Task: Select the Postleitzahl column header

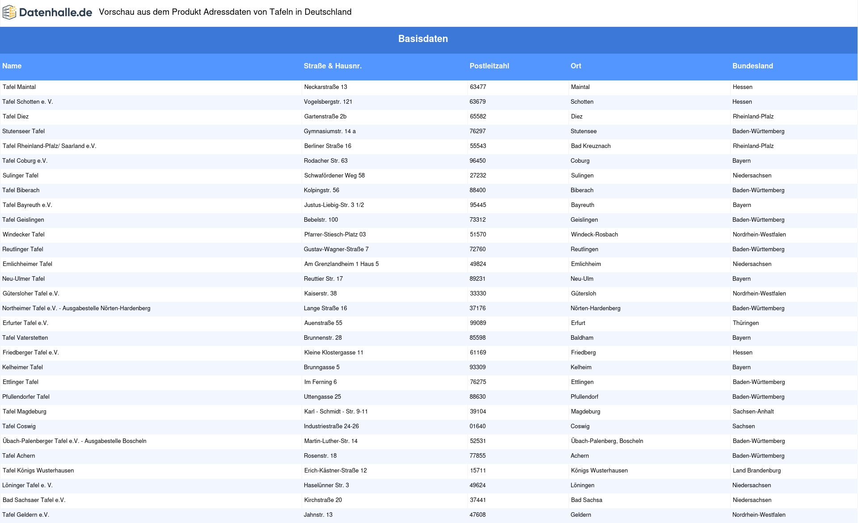Action: point(489,66)
